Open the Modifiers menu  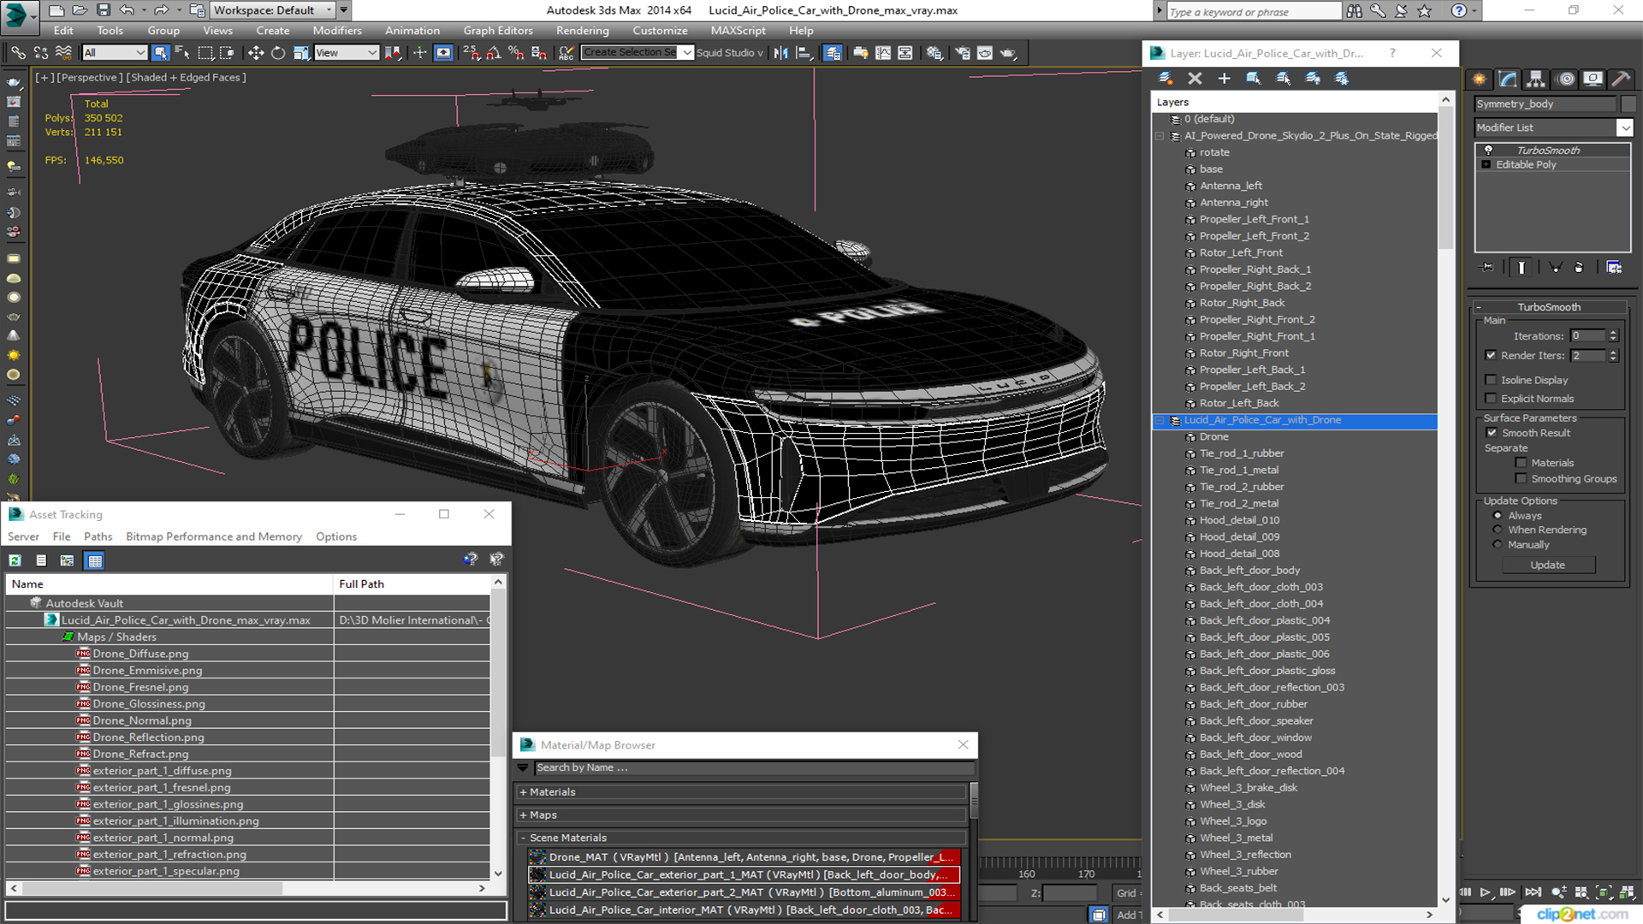pyautogui.click(x=337, y=31)
